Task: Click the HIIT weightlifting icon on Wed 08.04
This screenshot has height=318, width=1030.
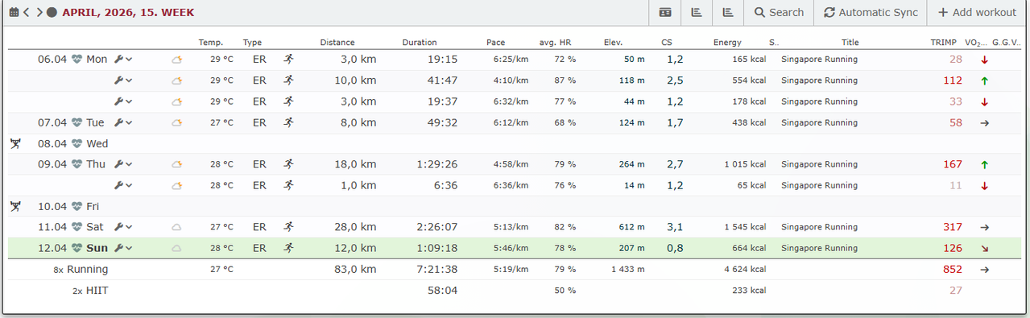Action: [x=15, y=143]
